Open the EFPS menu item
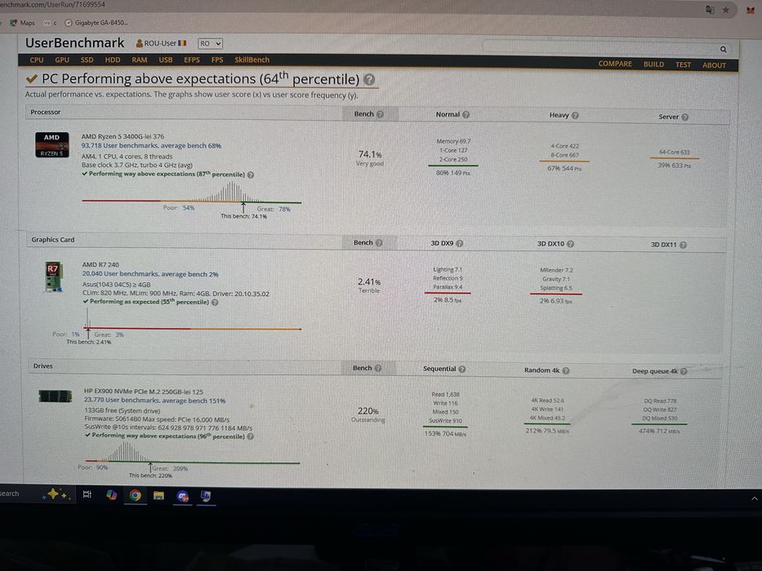The height and width of the screenshot is (571, 762). coord(192,60)
